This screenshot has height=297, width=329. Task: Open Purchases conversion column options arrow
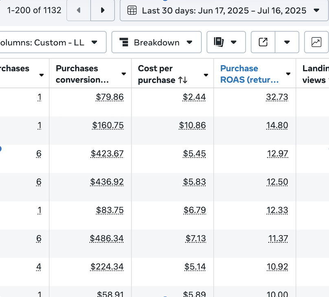coord(124,74)
